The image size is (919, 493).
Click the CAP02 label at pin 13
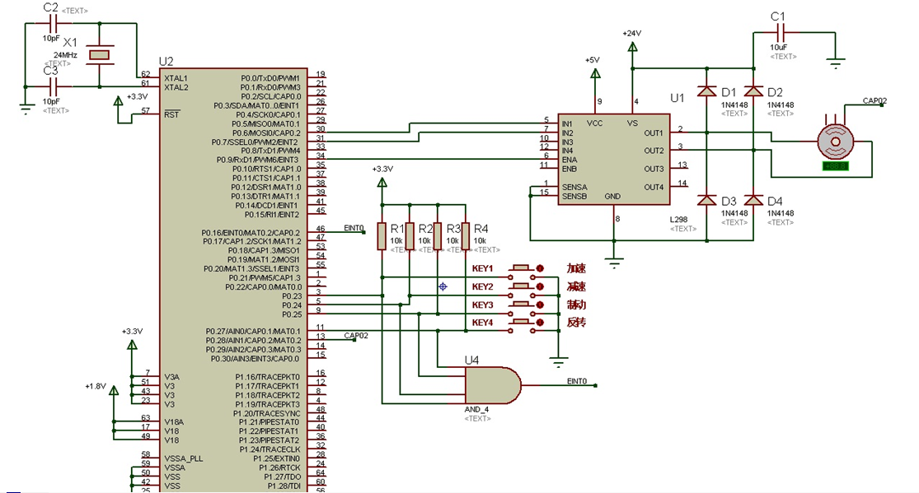click(x=356, y=336)
